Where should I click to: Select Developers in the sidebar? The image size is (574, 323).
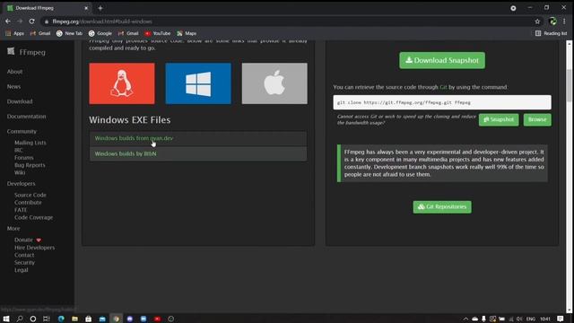22,184
